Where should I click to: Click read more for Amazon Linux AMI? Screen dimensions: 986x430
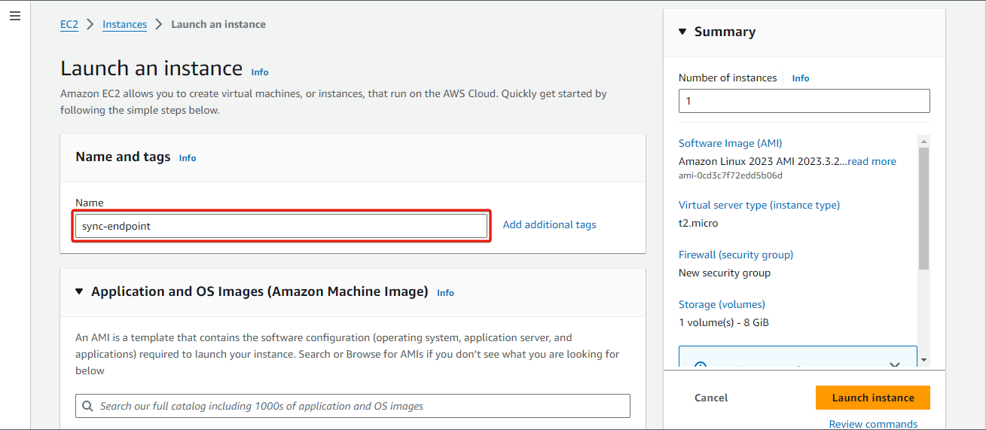click(x=872, y=161)
